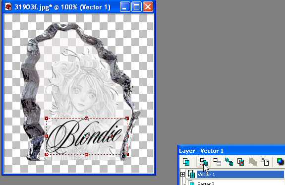Image resolution: width=285 pixels, height=185 pixels.
Task: Click the Raster 2 layer type icon
Action: coord(191,183)
